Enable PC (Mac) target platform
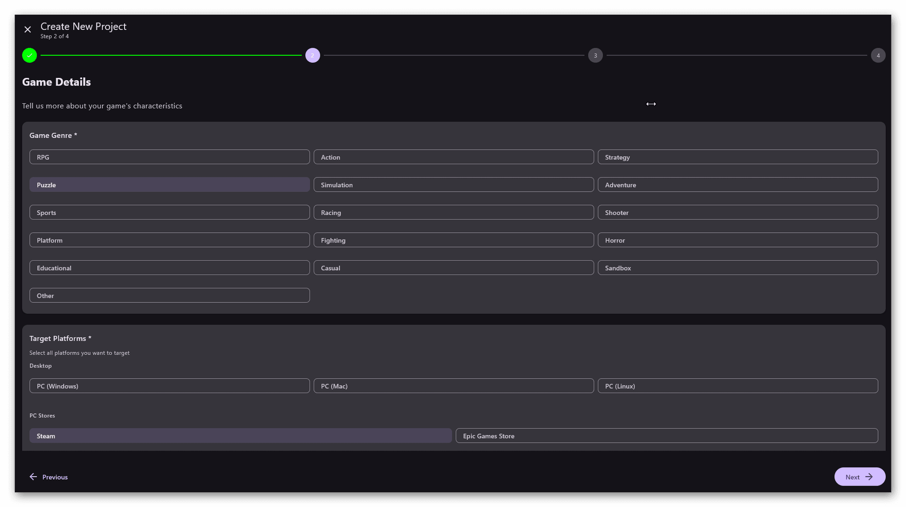Image resolution: width=906 pixels, height=507 pixels. 453,386
